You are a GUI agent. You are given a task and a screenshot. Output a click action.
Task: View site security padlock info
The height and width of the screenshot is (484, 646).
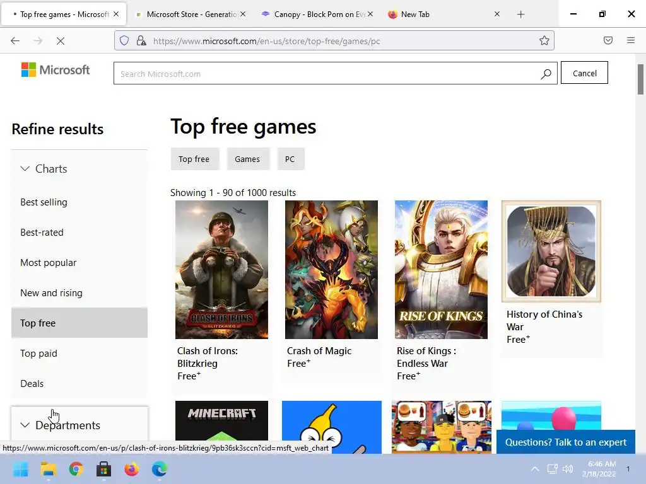coord(141,40)
